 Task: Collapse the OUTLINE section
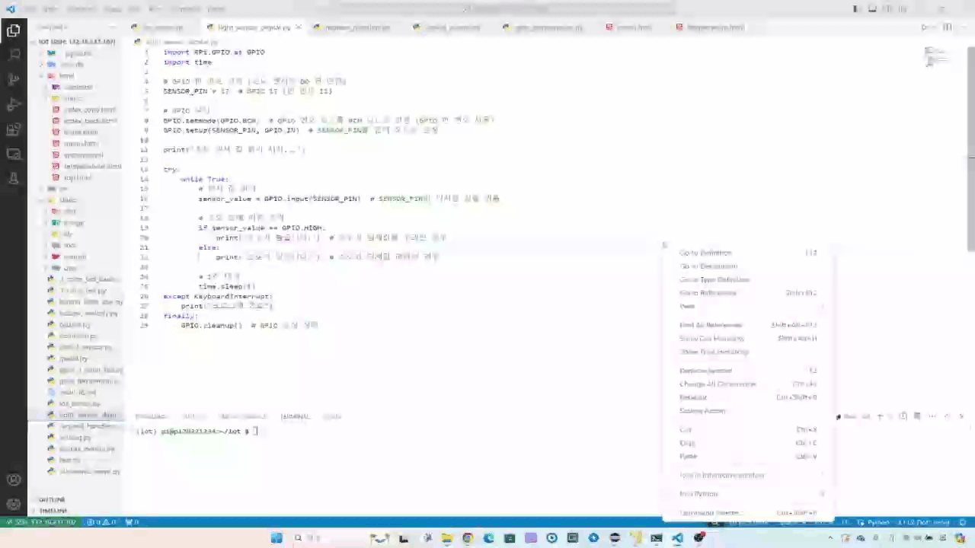pos(52,499)
